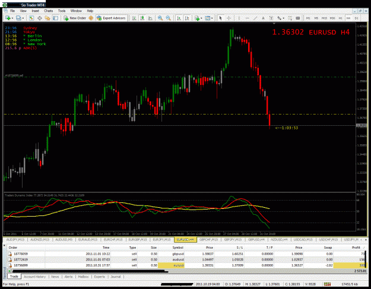Image resolution: width=371 pixels, height=289 pixels.
Task: Toggle the Expert Advisors button
Action: pyautogui.click(x=111, y=18)
